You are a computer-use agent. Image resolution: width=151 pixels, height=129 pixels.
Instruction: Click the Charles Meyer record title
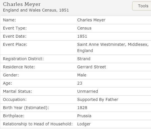[22, 4]
